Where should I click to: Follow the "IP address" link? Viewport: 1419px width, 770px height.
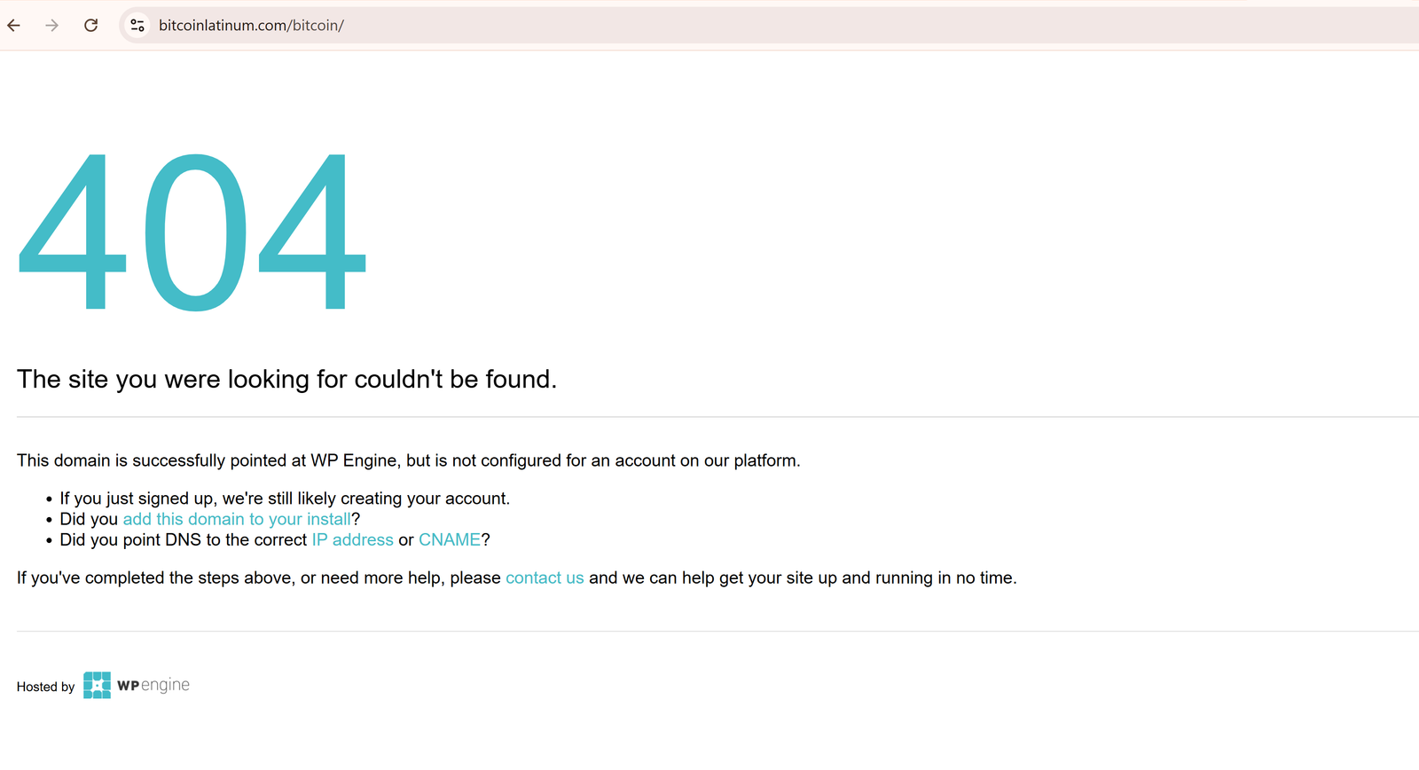coord(352,539)
